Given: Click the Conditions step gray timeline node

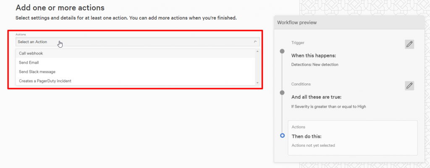Looking at the screenshot, I should (x=282, y=93).
